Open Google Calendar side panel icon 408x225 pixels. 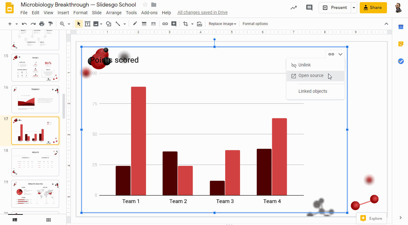click(x=401, y=27)
